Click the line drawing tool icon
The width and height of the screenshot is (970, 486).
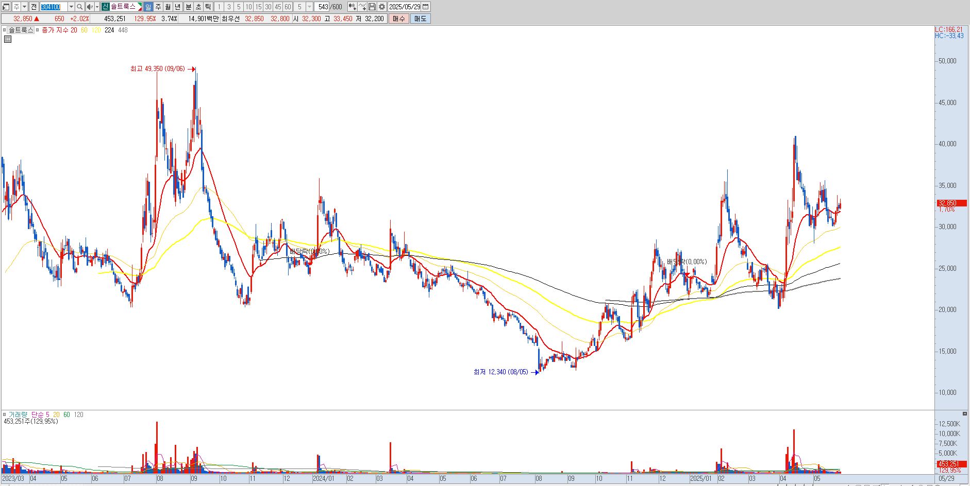pos(362,7)
